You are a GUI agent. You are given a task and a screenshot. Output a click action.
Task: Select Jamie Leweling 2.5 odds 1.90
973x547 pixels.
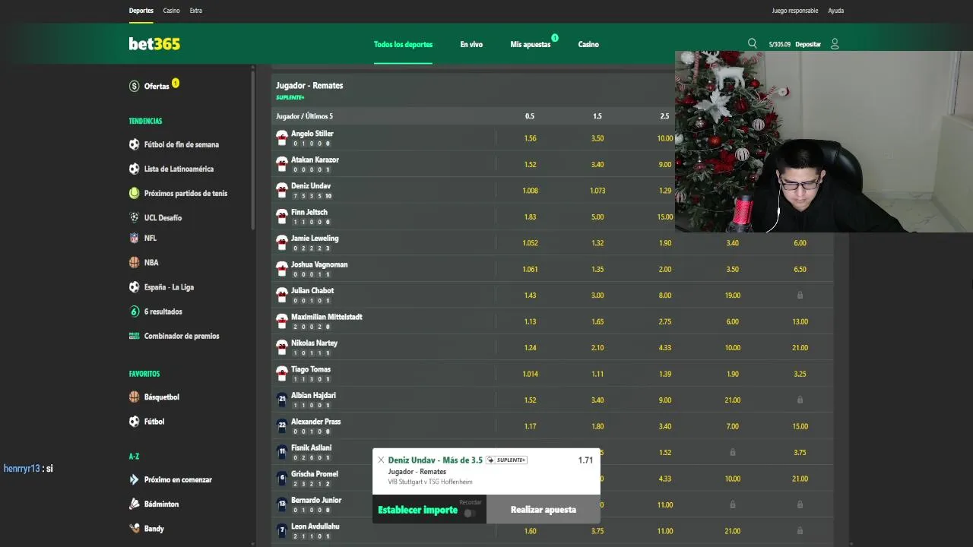click(x=665, y=243)
